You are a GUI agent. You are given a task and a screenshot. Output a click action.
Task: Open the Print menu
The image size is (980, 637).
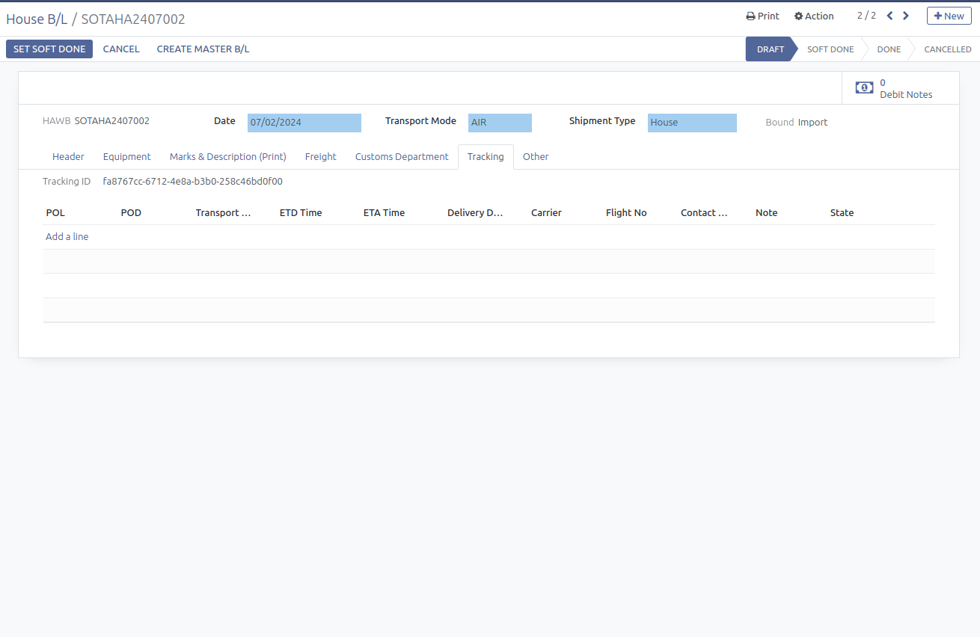[x=762, y=16]
